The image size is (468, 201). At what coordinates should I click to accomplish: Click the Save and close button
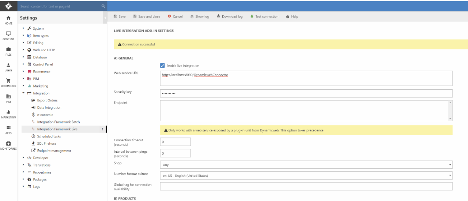(147, 16)
